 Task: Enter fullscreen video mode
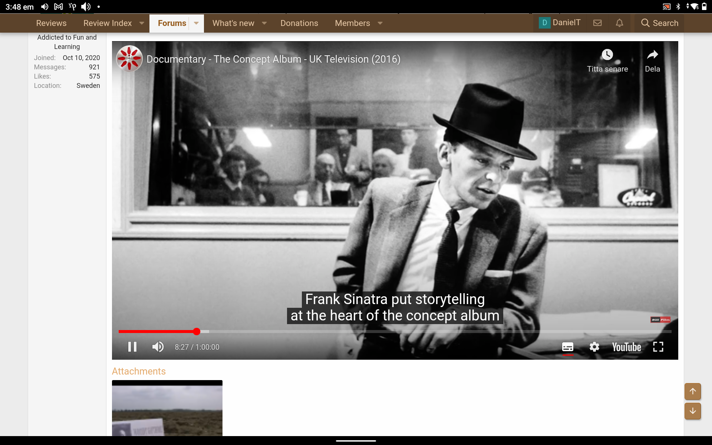(658, 347)
